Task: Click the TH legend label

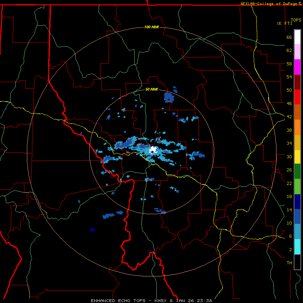Action: (289, 263)
